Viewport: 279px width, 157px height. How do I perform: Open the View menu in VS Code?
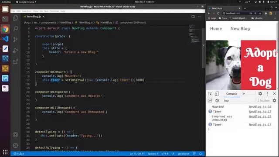(x=36, y=11)
